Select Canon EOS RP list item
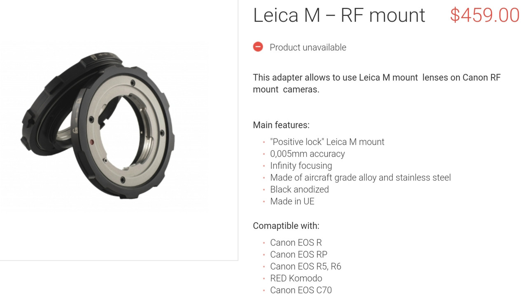 tap(298, 255)
